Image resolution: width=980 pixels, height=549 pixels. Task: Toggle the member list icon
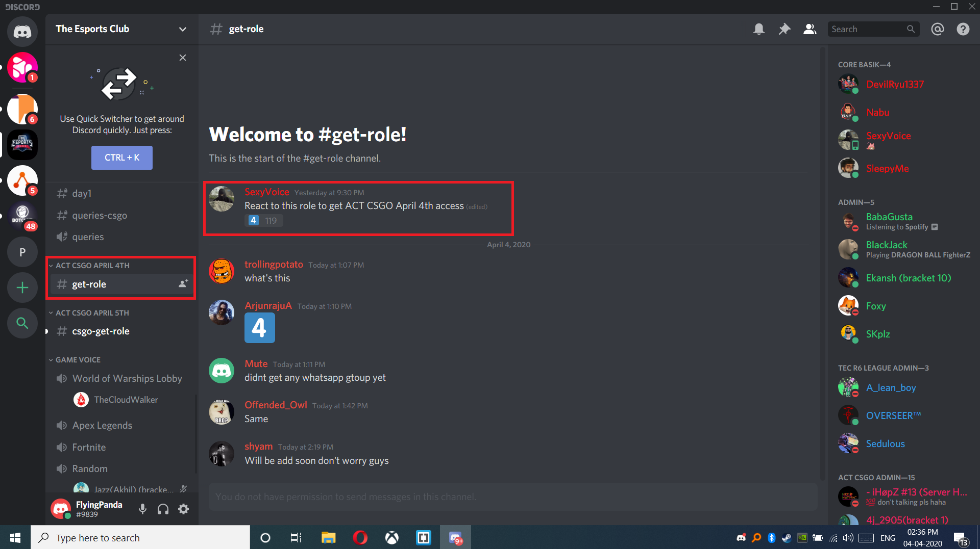tap(810, 29)
